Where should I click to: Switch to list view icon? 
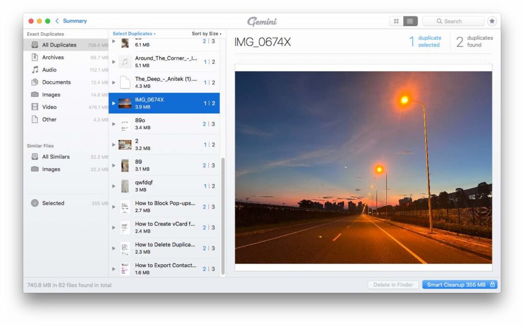click(410, 21)
